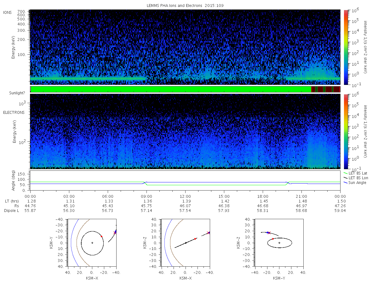Screen dimensions: 378x283
Task: Click the electrons intensity color bar
Action: [346, 131]
